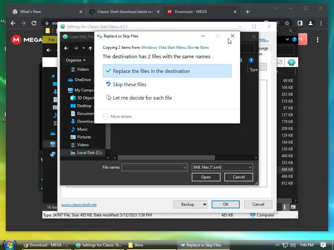Screen dimensions: 334x250
Task: Click OK in Classic Start Menu settings
Action: click(226, 204)
